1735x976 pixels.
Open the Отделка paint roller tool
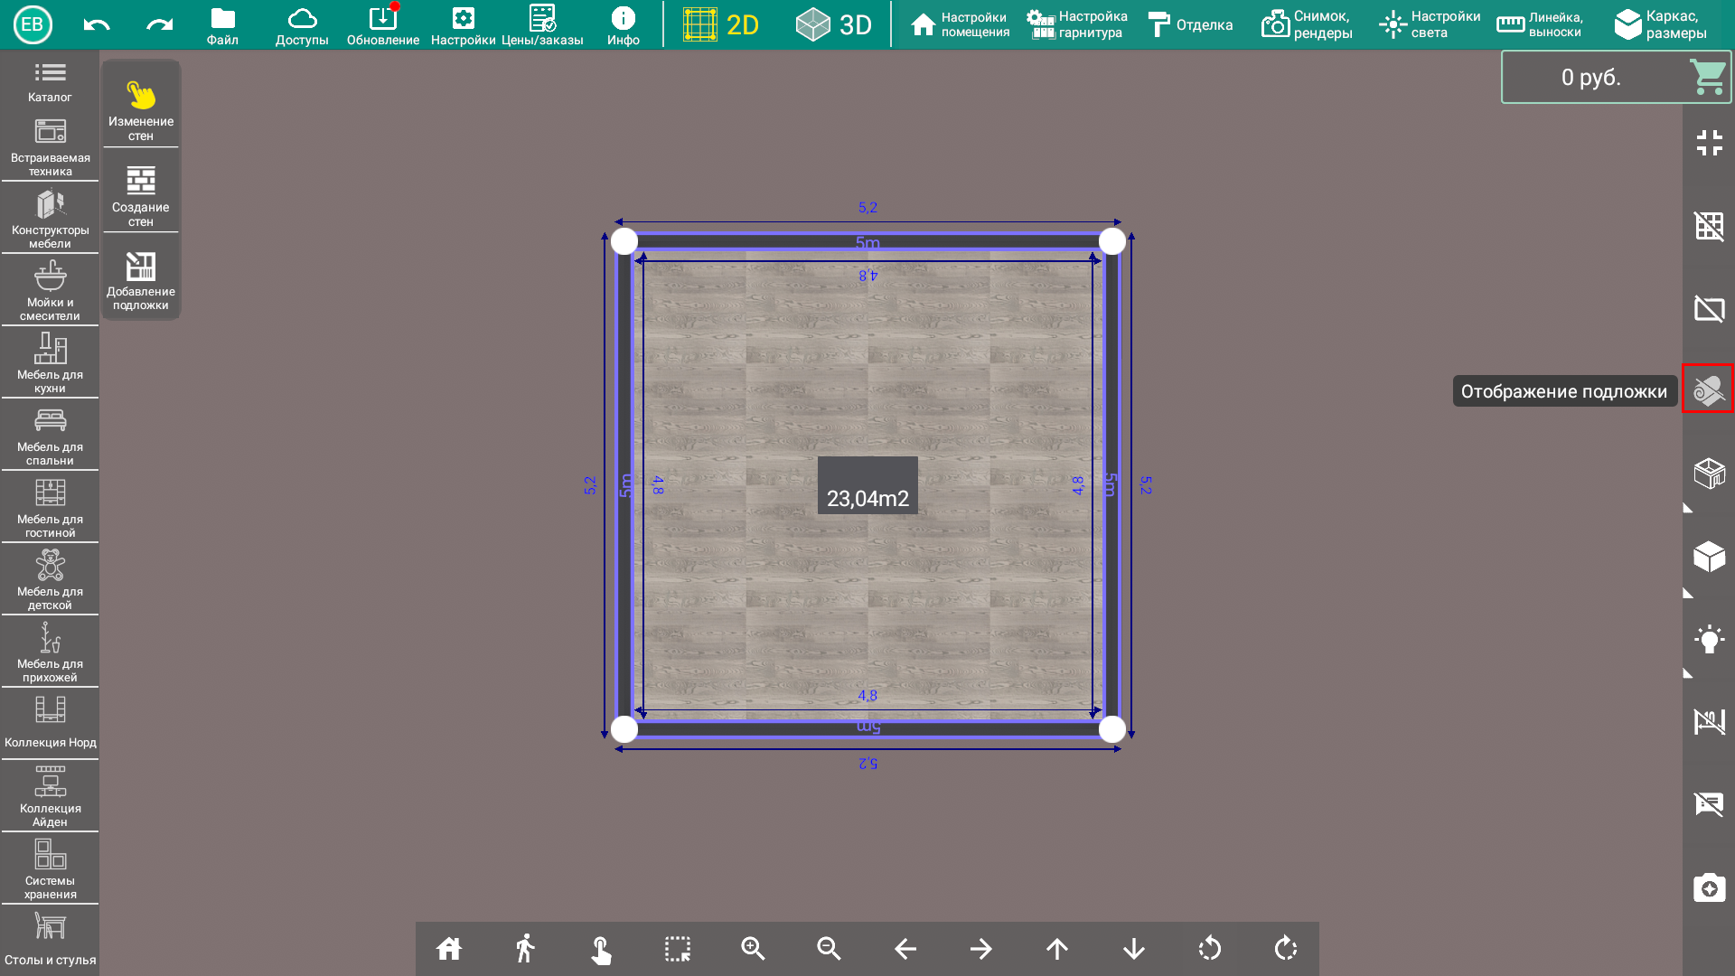[1190, 24]
